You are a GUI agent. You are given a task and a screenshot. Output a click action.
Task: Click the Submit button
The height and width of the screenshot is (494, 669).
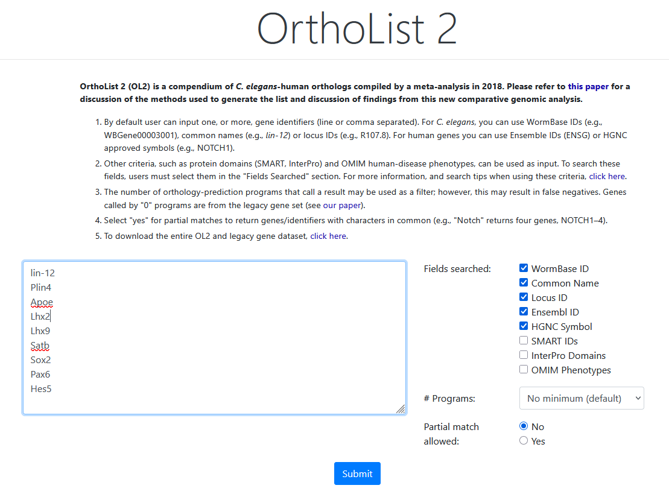(357, 473)
